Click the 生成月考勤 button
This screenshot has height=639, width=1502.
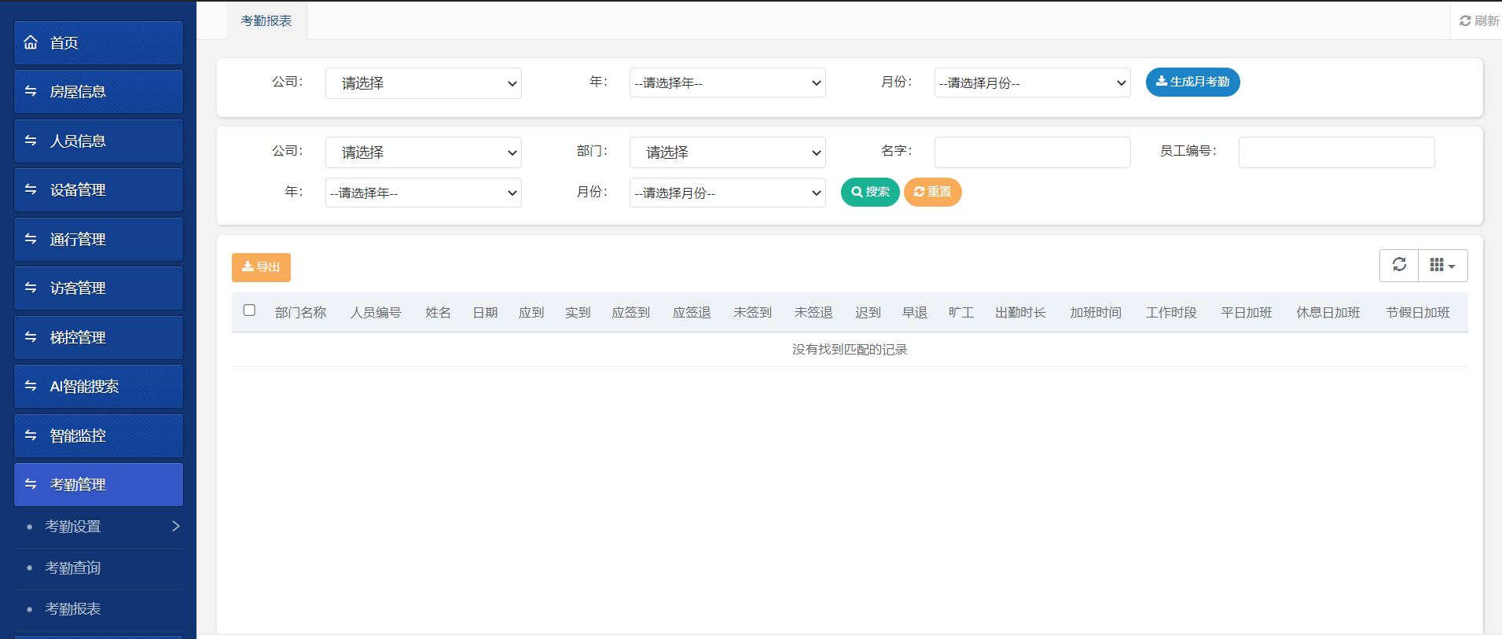click(x=1192, y=82)
